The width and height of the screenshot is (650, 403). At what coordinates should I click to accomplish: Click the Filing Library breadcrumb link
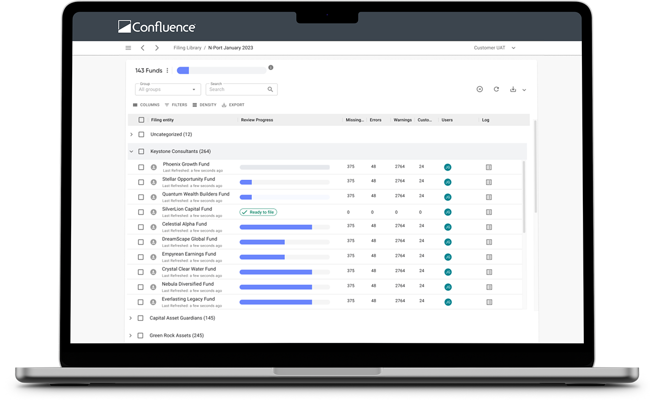click(187, 48)
